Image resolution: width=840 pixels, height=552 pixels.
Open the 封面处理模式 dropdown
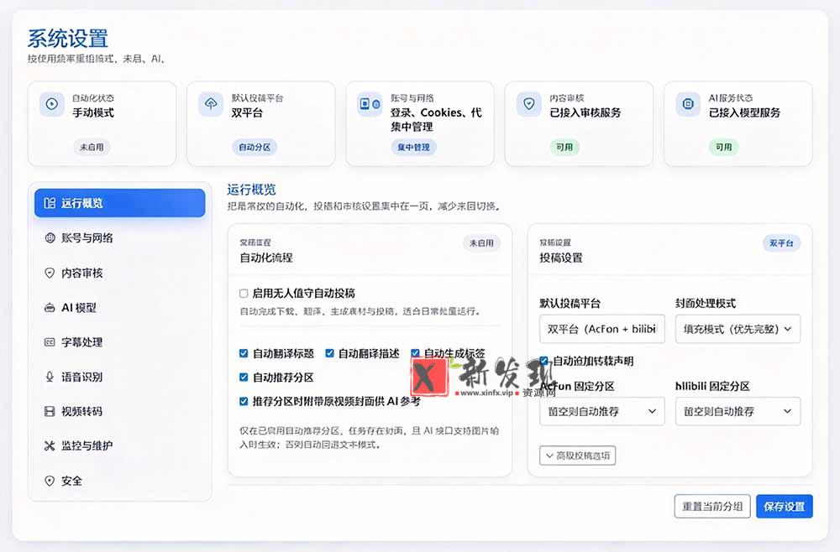click(738, 329)
